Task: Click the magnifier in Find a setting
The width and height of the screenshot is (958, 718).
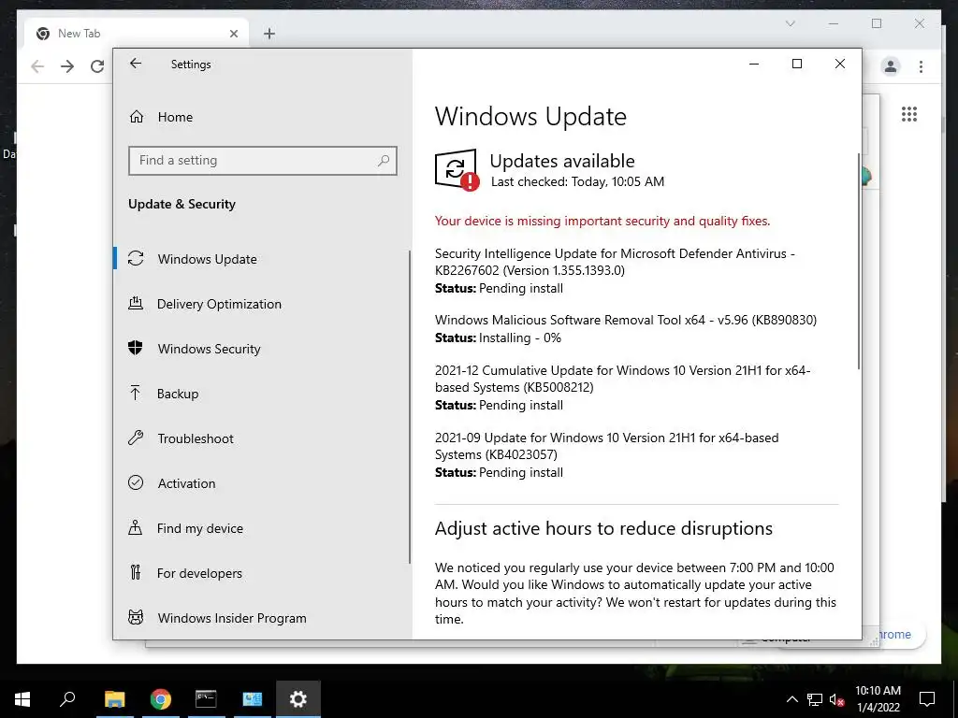Action: (383, 160)
